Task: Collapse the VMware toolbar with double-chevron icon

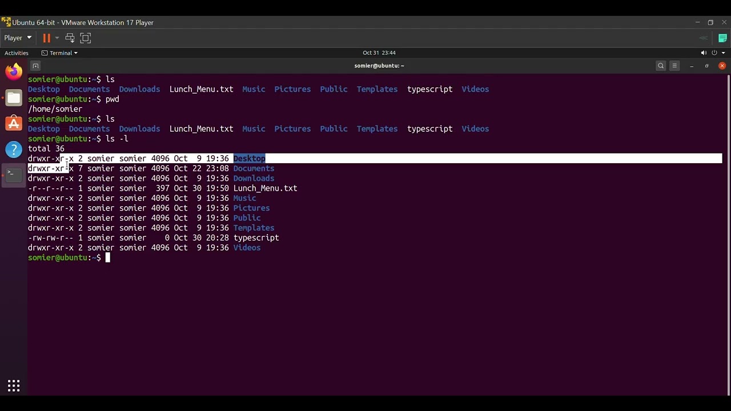Action: (x=704, y=38)
